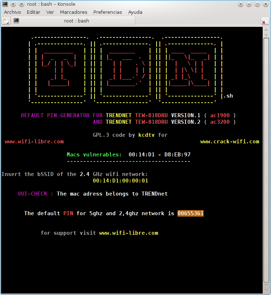Viewport: 271px width, 295px height.
Task: Click the '.sh' text by the logo
Action: tap(228, 96)
